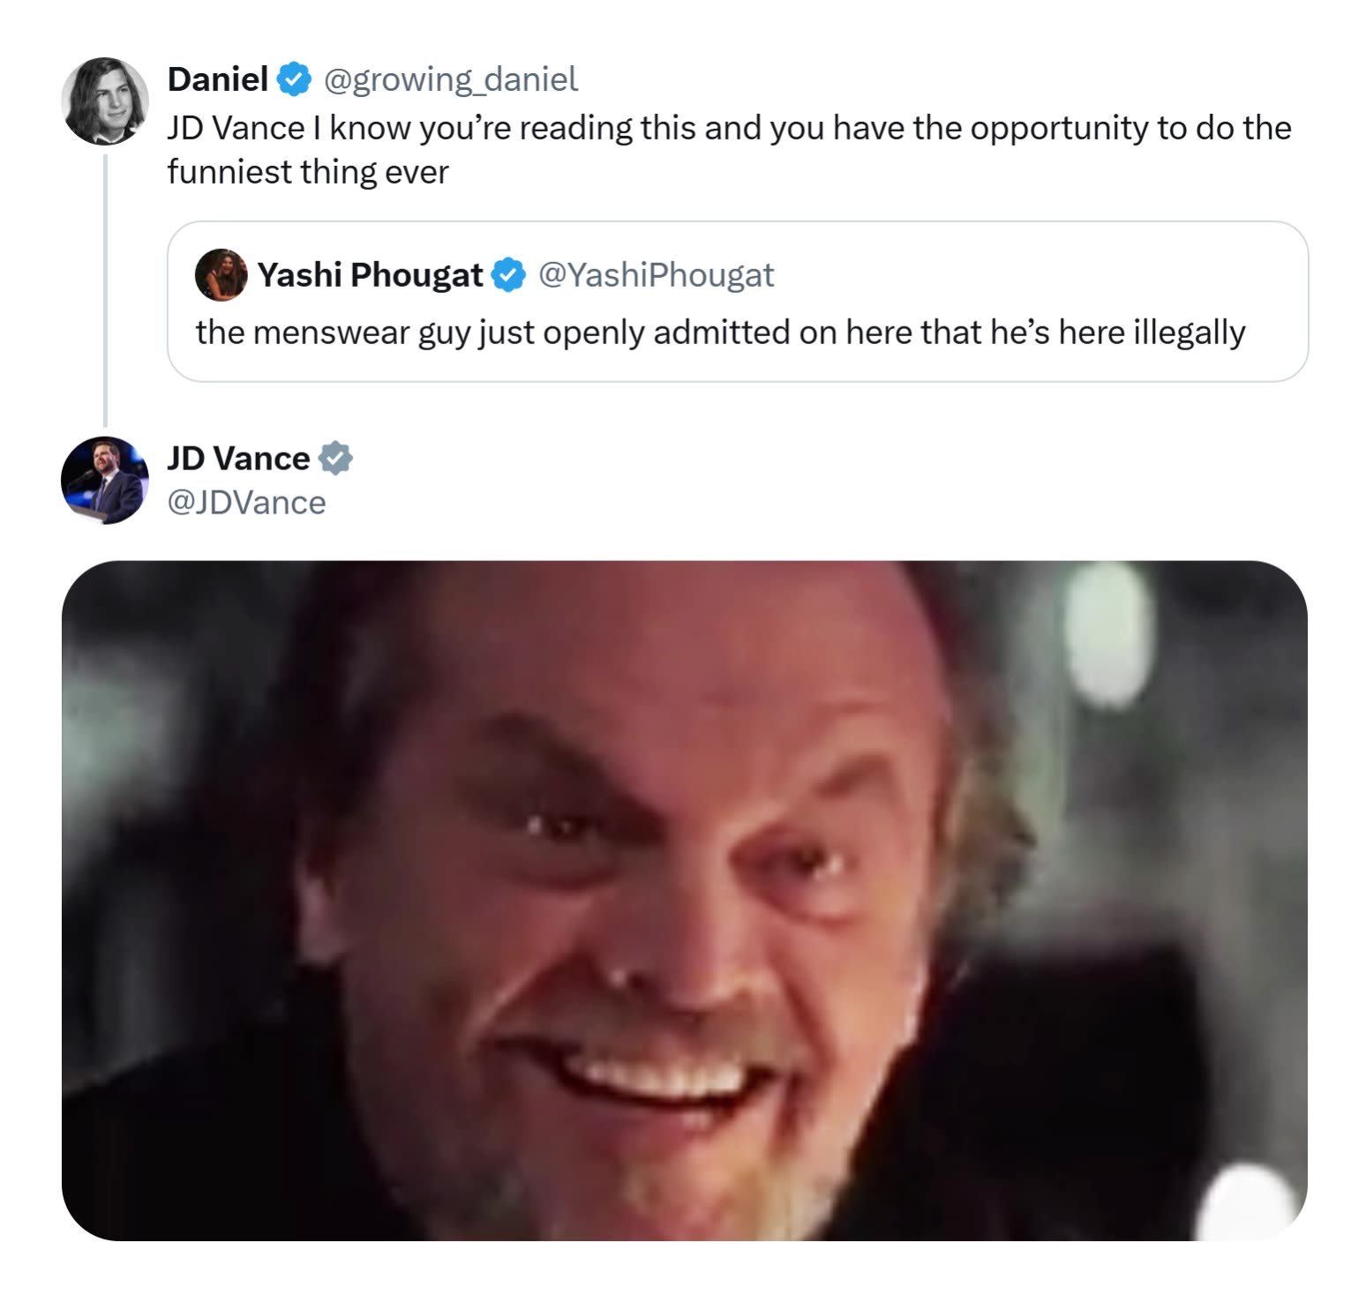Open the @JDVance handle link
The image size is (1366, 1302).
coord(246,503)
